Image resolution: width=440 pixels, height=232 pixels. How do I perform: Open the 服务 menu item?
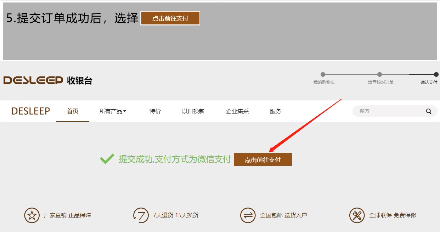pos(275,111)
